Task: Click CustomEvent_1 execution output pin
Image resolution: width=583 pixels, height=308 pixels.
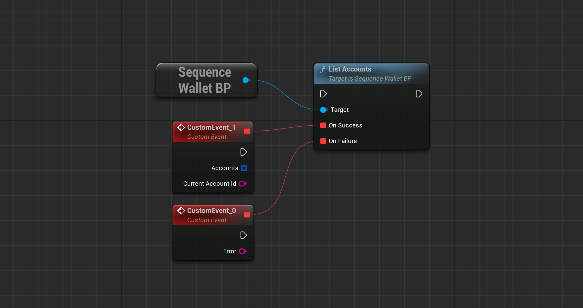Action: pyautogui.click(x=243, y=152)
